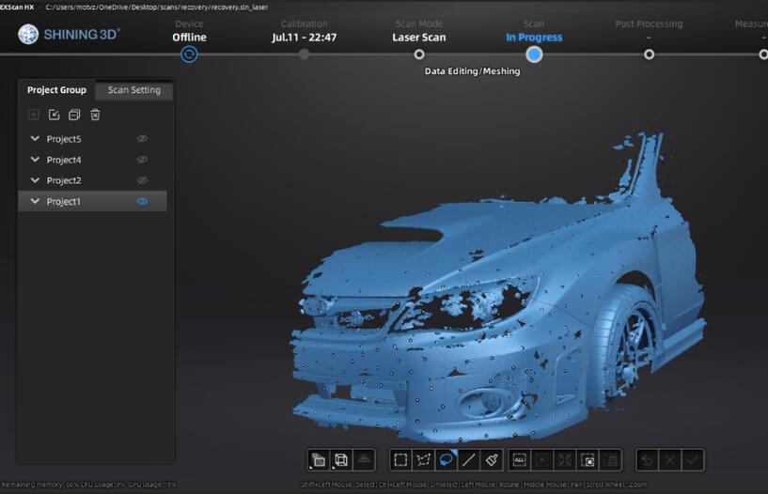Image resolution: width=768 pixels, height=494 pixels.
Task: Toggle visibility of Project4
Action: coord(143,160)
